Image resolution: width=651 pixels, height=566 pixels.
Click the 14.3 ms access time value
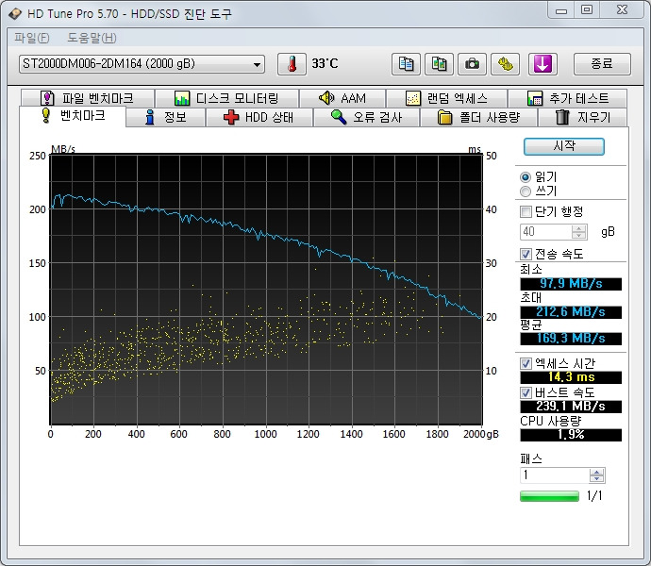coord(571,377)
